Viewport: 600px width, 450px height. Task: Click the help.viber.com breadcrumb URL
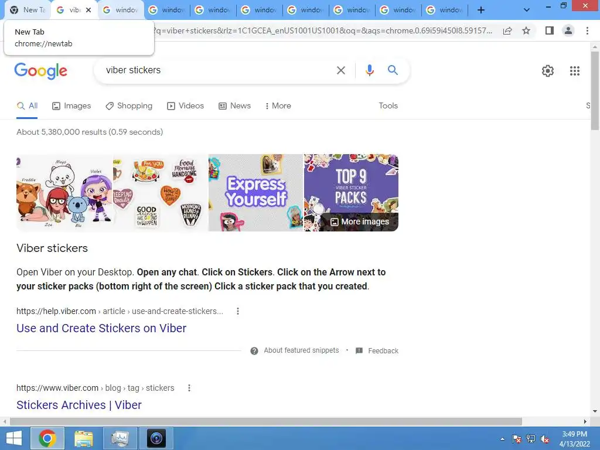click(120, 311)
